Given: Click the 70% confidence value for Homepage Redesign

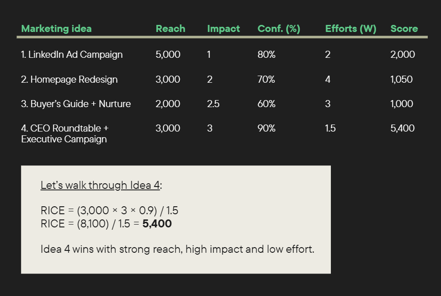Looking at the screenshot, I should 266,79.
